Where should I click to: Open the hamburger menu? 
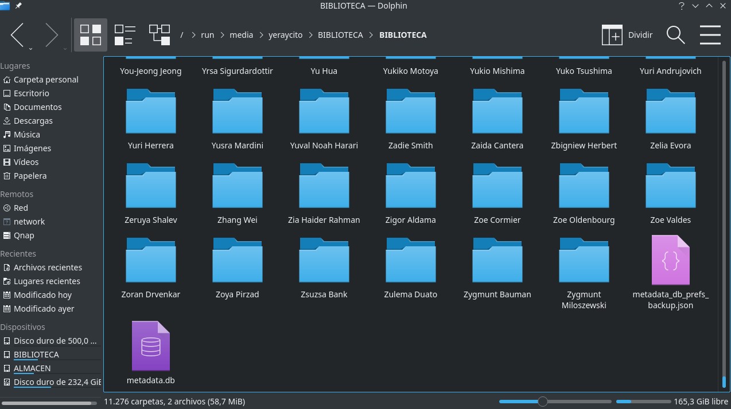(710, 35)
